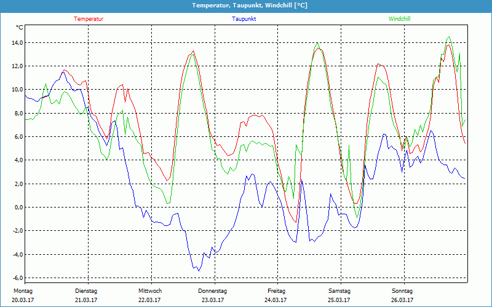Click the date 23.03.17

point(213,300)
